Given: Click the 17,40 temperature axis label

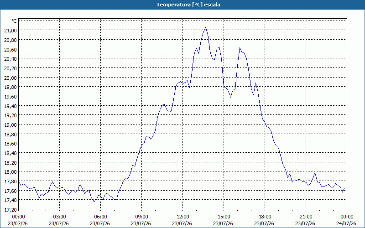Looking at the screenshot, I should [10, 200].
